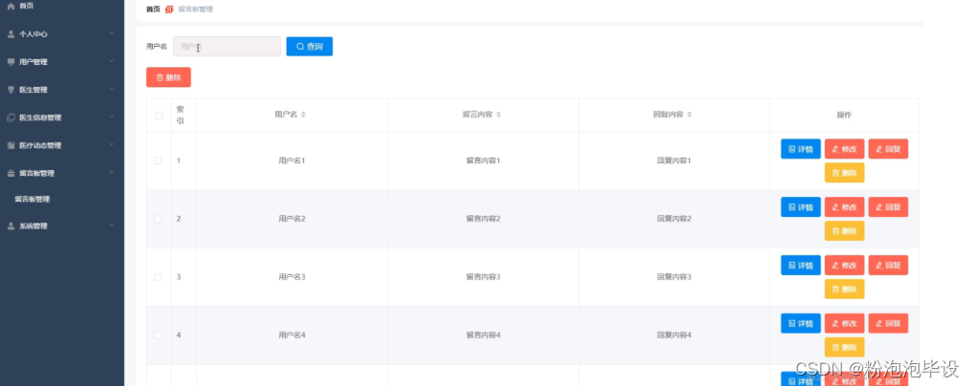The image size is (974, 387).
Task: Expand the 医疗动态管理 sidebar menu
Action: [62, 145]
